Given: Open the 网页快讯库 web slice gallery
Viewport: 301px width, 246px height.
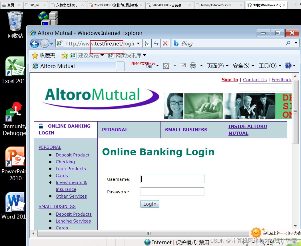Looking at the screenshot, I should click(x=127, y=55).
